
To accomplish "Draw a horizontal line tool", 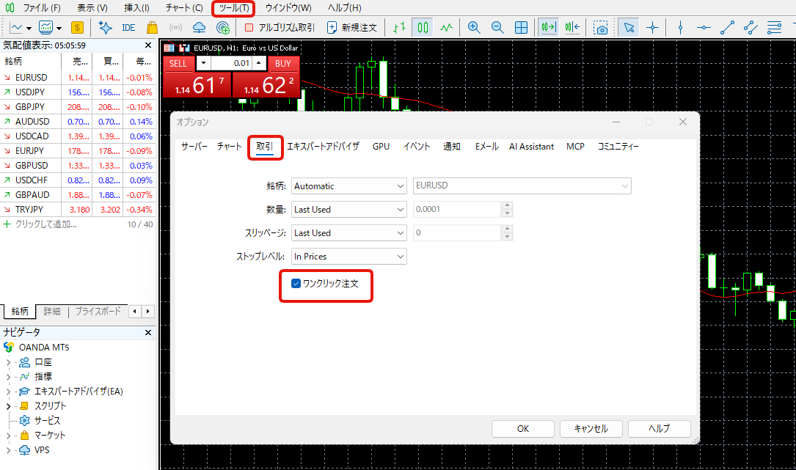I will pos(704,27).
